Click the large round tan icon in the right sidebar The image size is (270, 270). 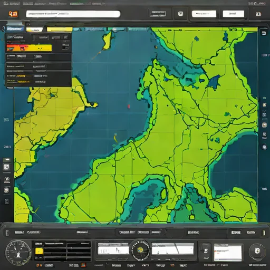264,125
